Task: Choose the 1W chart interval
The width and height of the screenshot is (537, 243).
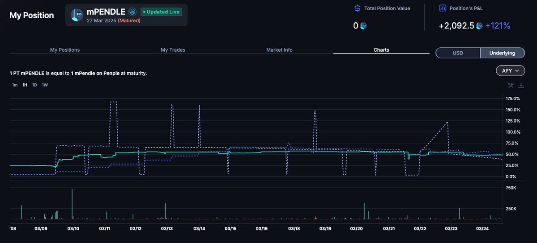Action: (x=45, y=85)
